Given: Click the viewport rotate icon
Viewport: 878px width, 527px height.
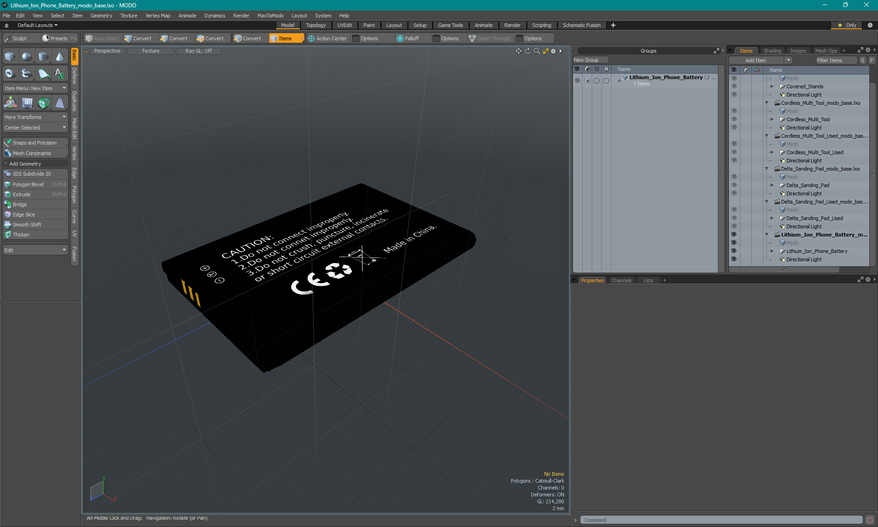Looking at the screenshot, I should (528, 51).
